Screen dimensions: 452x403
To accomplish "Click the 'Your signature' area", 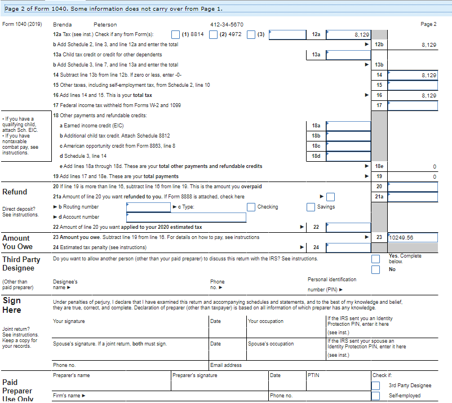I will point(130,327).
